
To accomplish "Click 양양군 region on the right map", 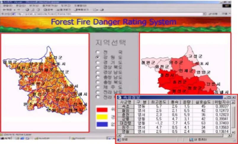I will 203,72.
